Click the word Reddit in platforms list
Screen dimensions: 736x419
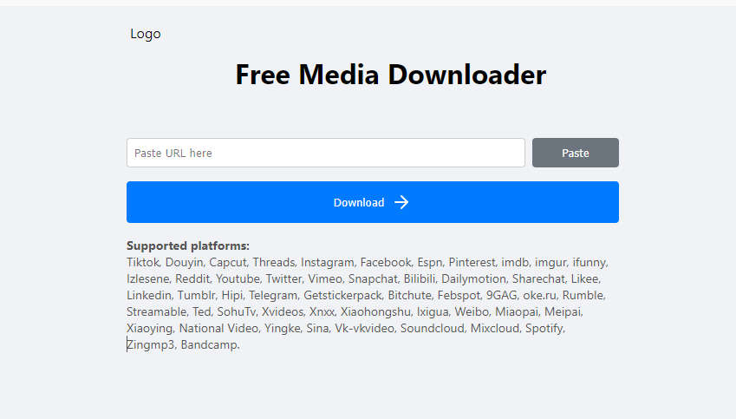coord(192,278)
